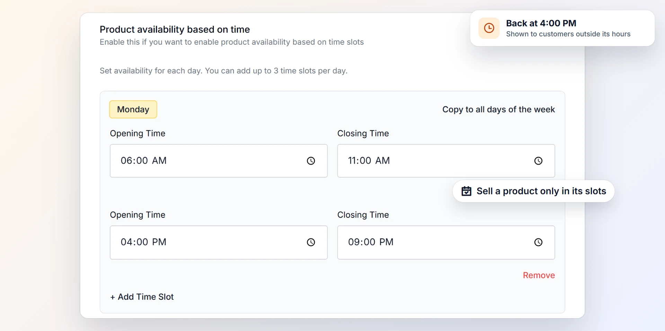Click 'Sell a product only in its slots' label
The width and height of the screenshot is (665, 331).
tap(541, 191)
